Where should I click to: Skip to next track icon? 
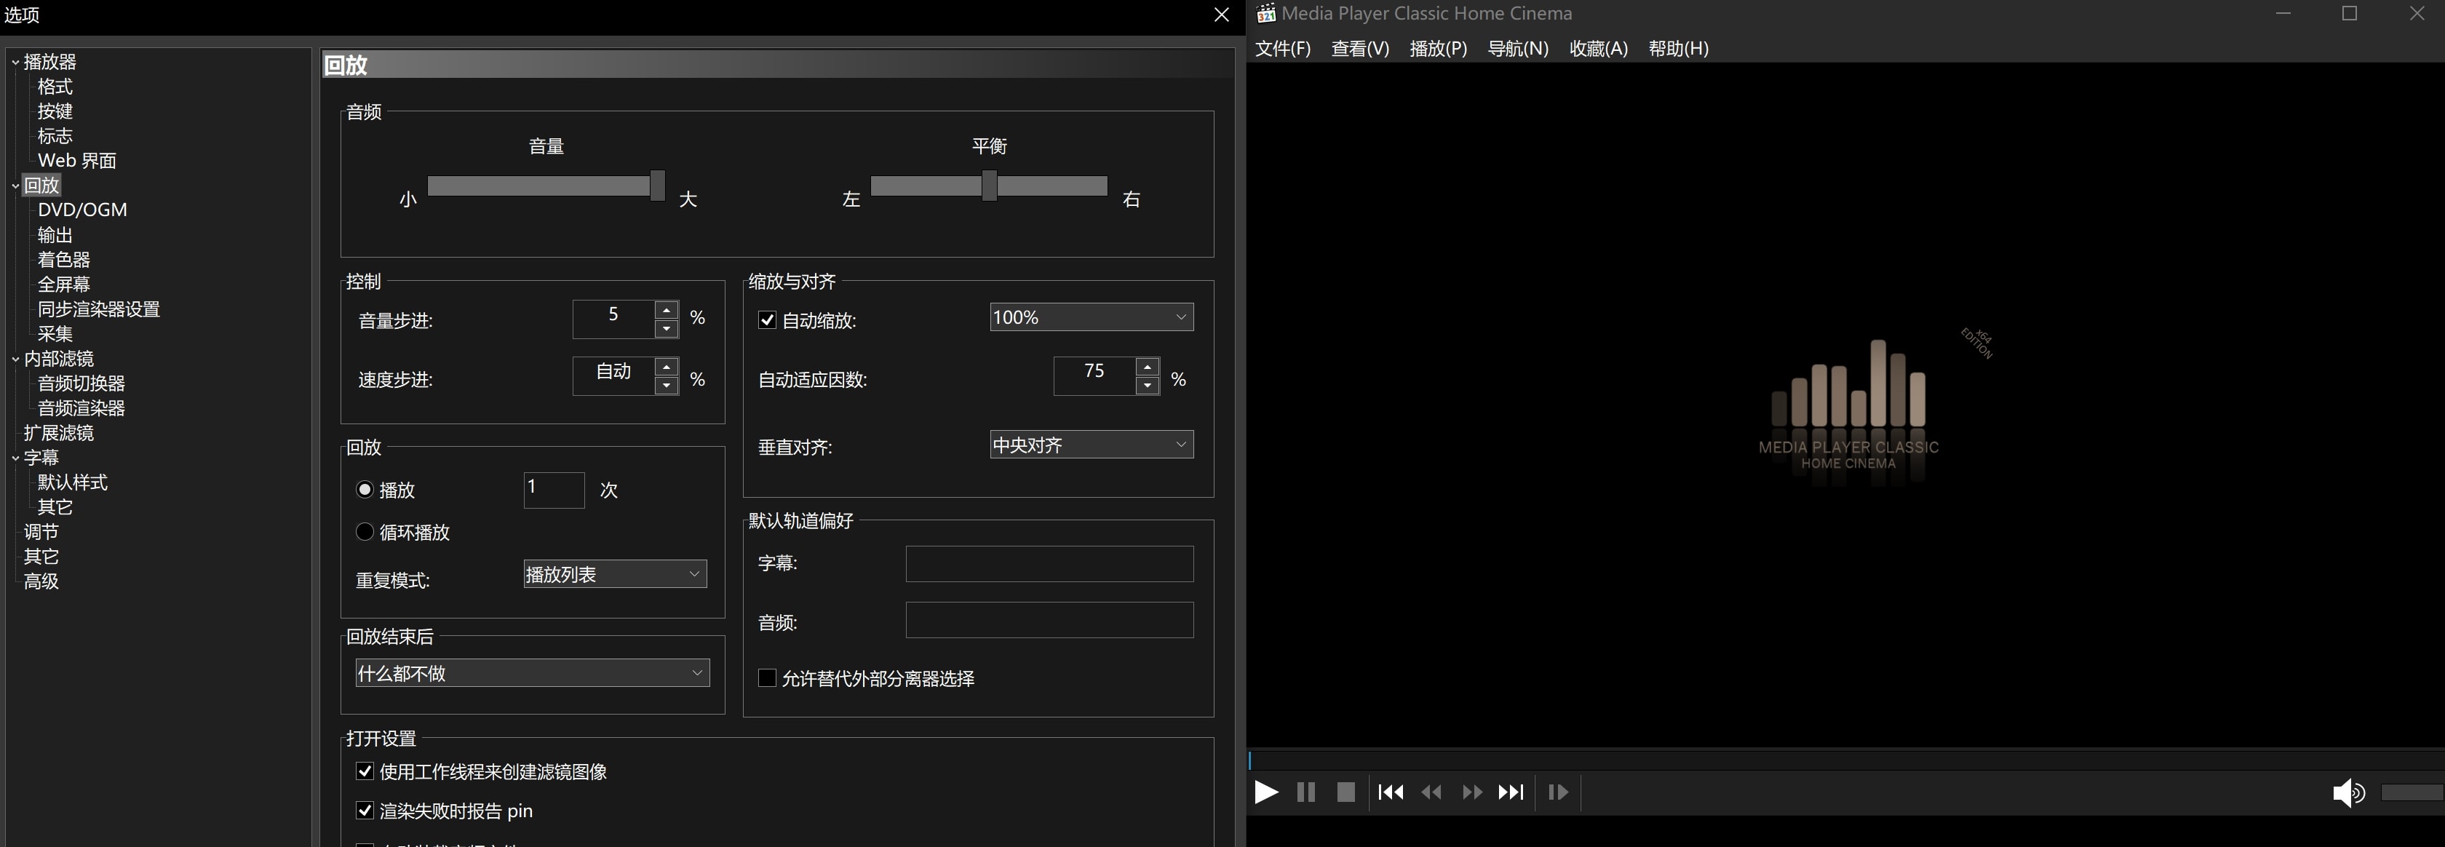pyautogui.click(x=1511, y=792)
